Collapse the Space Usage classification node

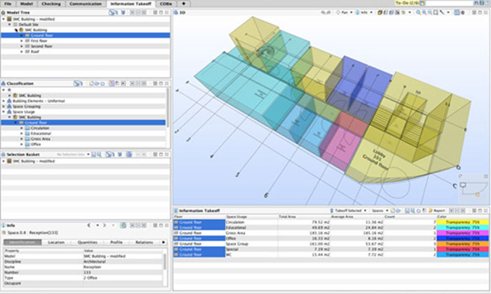(4, 112)
